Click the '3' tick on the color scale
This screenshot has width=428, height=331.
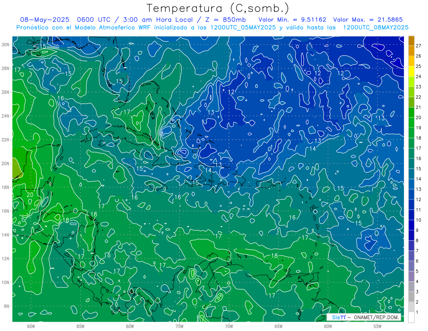[417, 292]
